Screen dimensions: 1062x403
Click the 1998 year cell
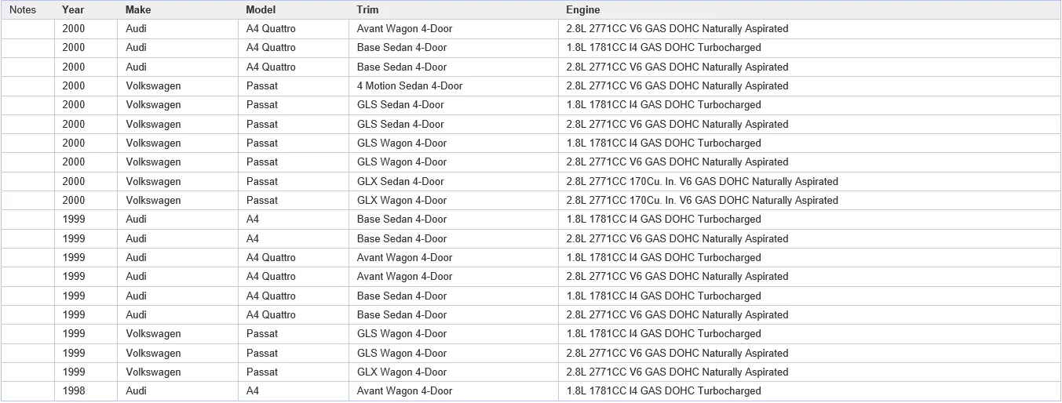pos(86,390)
